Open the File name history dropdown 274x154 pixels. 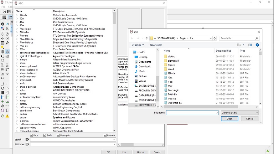[216, 113]
